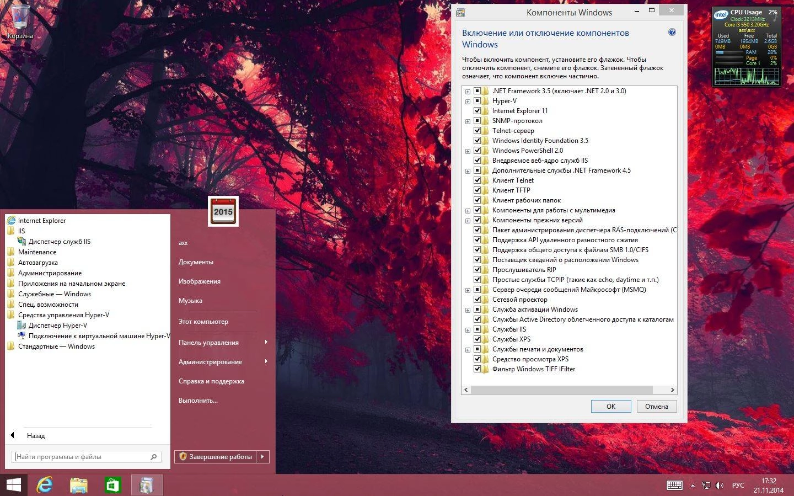Select the Windows Components taskbar button
The image size is (794, 496).
[147, 485]
